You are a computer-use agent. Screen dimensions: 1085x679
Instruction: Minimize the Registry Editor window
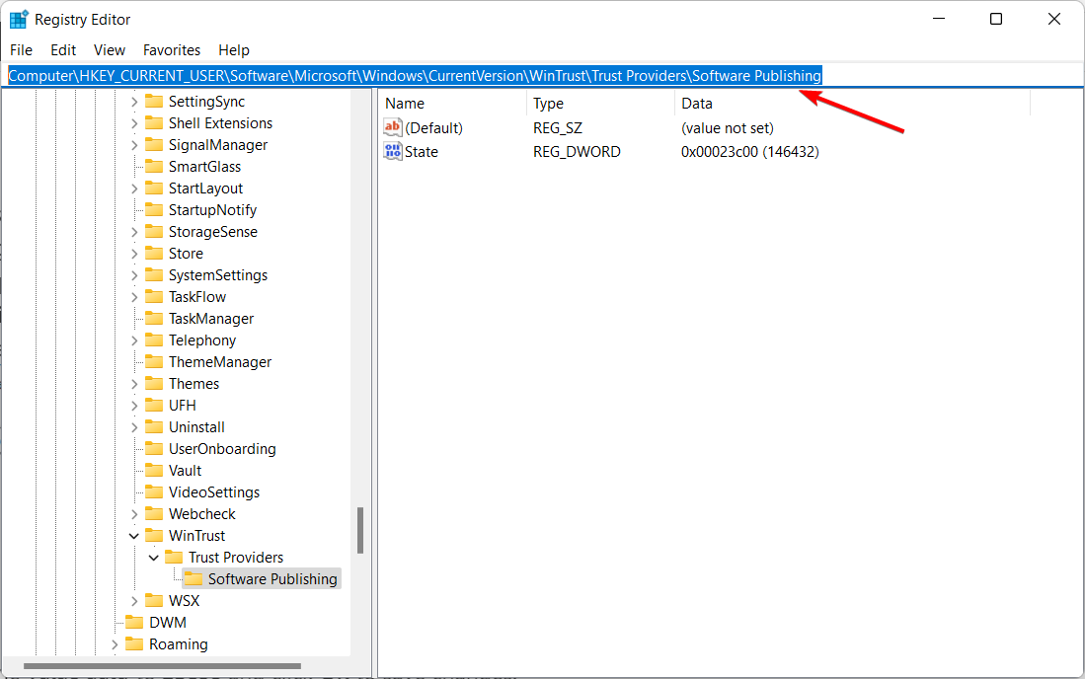pyautogui.click(x=938, y=19)
